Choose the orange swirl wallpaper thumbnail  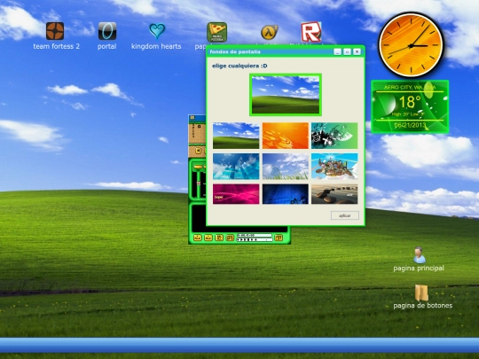(286, 136)
